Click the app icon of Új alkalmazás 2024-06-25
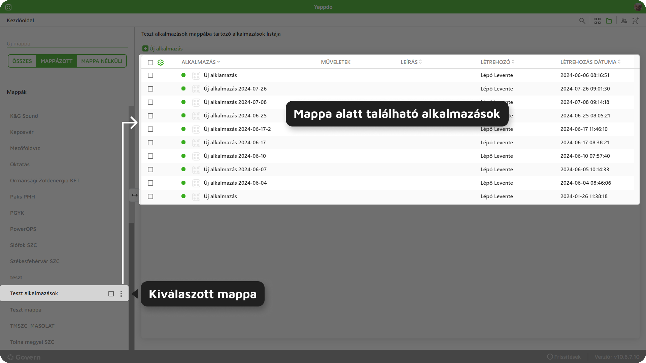 click(x=196, y=116)
